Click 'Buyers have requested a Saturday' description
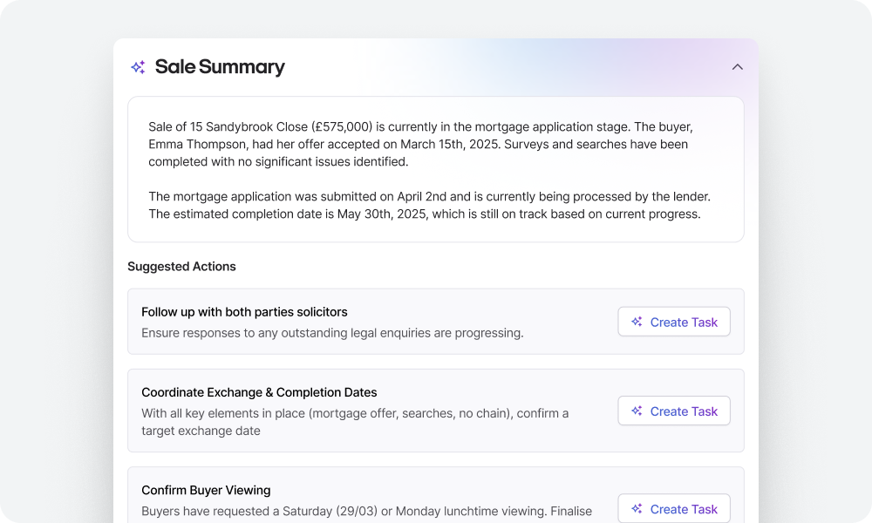Viewport: 872px width, 523px height. pyautogui.click(x=366, y=512)
